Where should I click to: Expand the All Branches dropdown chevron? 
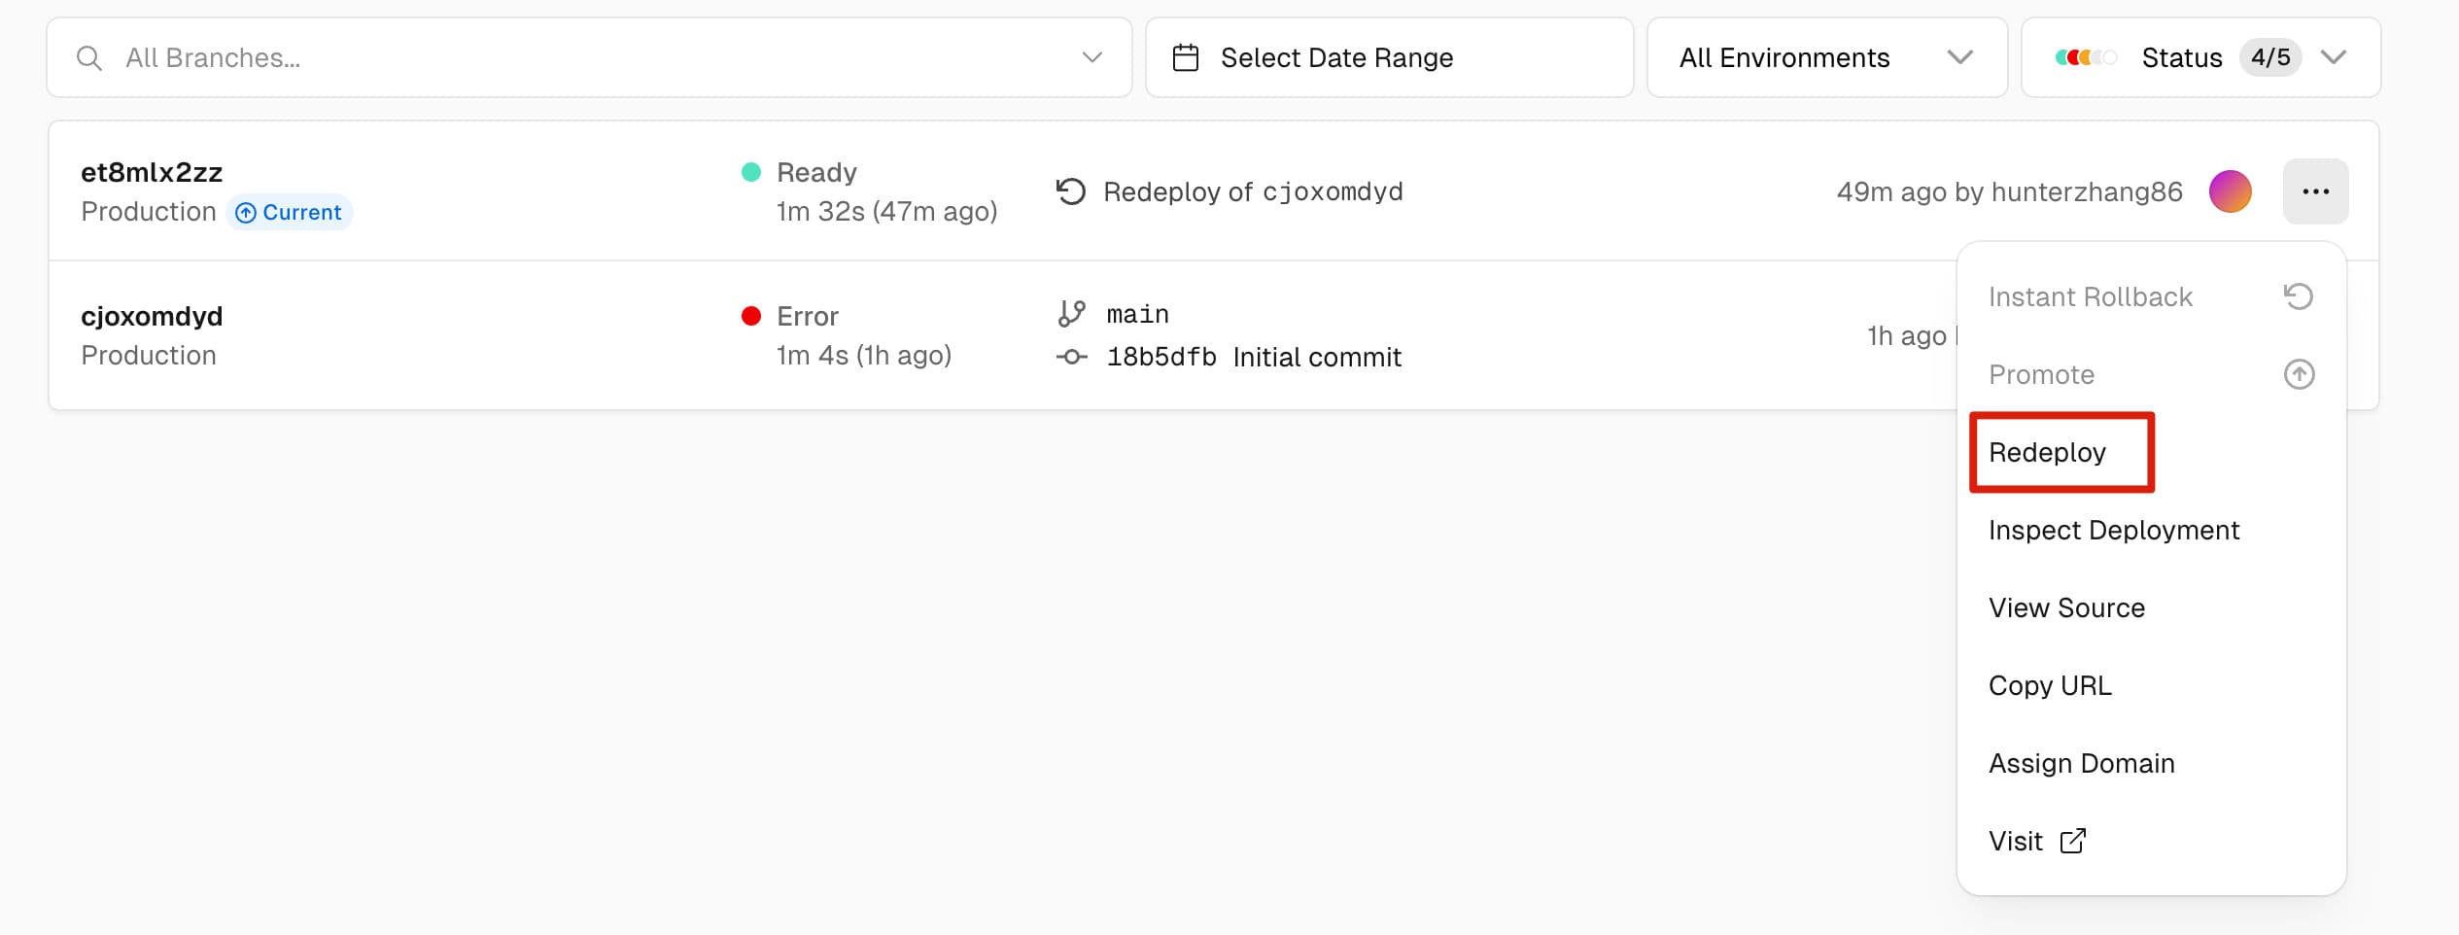pos(1091,58)
